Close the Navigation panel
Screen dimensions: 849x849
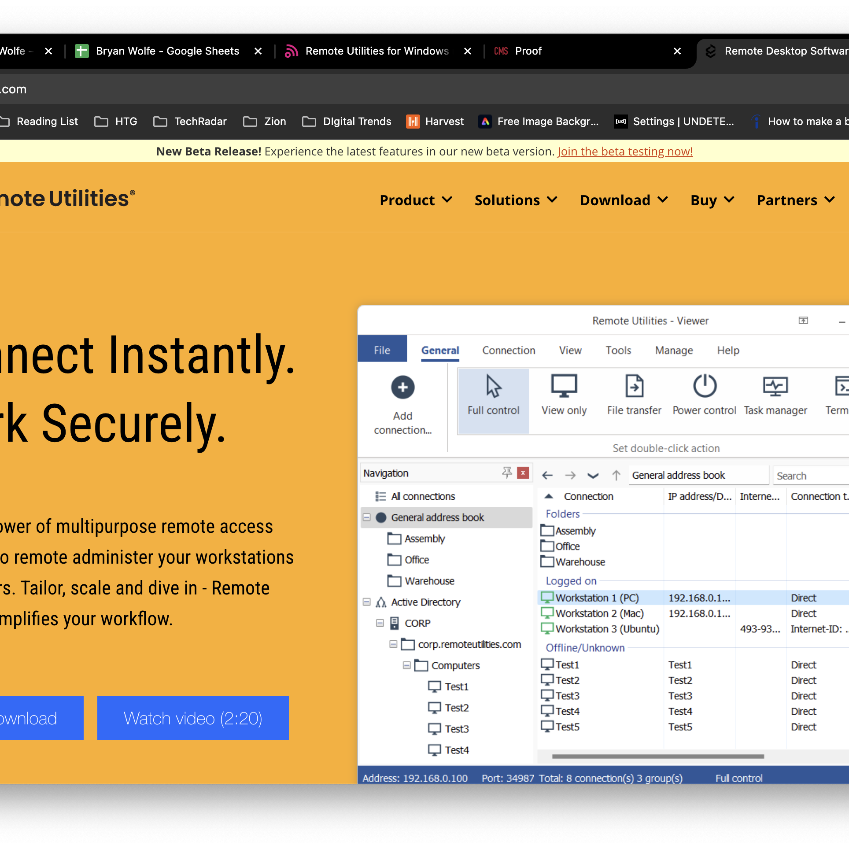pyautogui.click(x=523, y=473)
